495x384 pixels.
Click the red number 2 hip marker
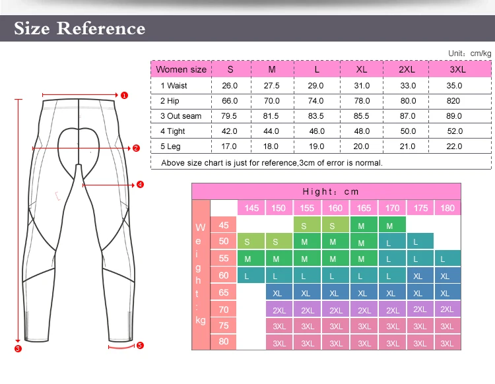pos(136,148)
